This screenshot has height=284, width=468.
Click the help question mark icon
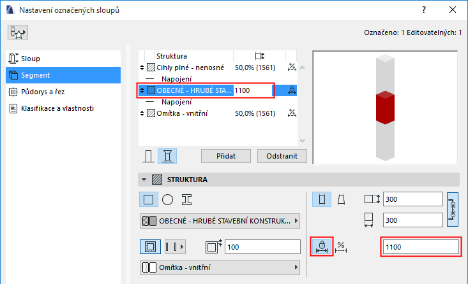click(x=423, y=10)
